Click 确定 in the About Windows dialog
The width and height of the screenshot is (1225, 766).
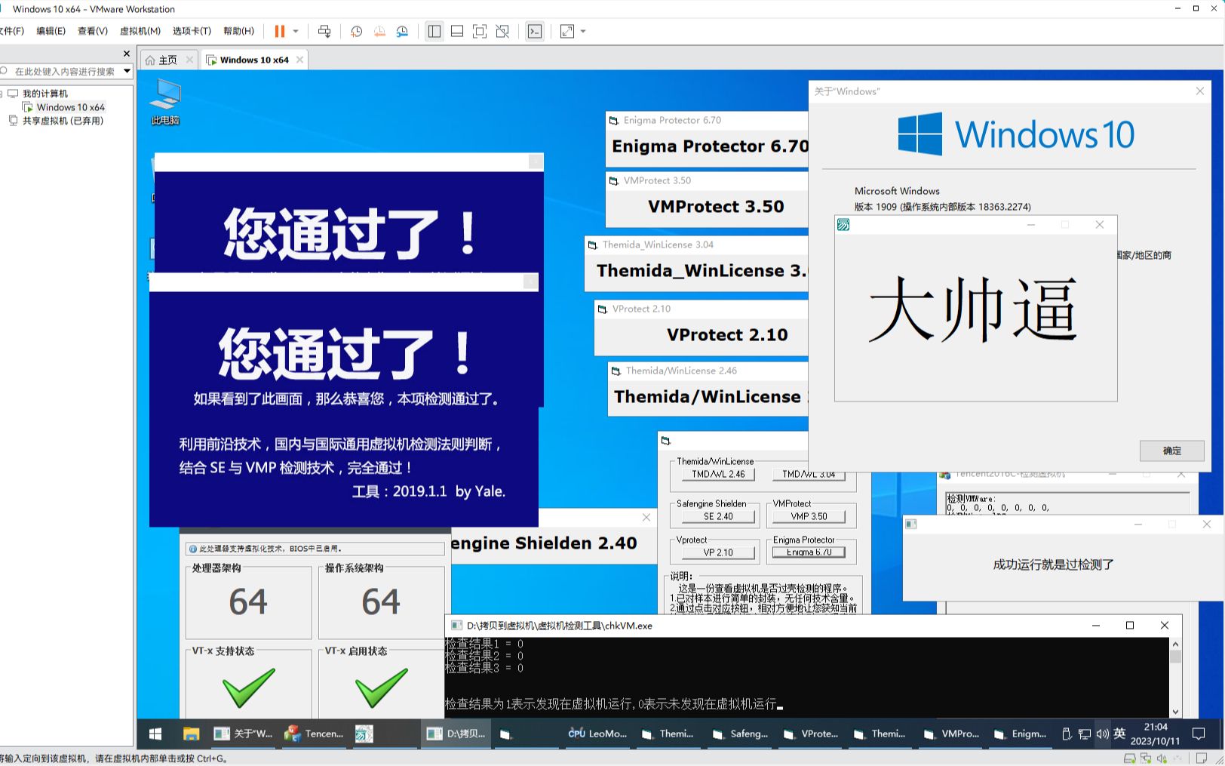pos(1171,451)
